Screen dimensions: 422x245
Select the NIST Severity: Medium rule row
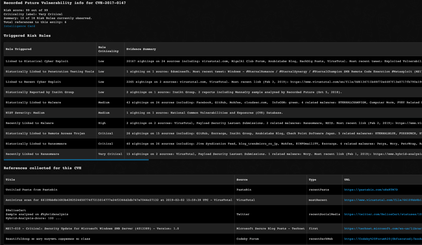click(25, 113)
